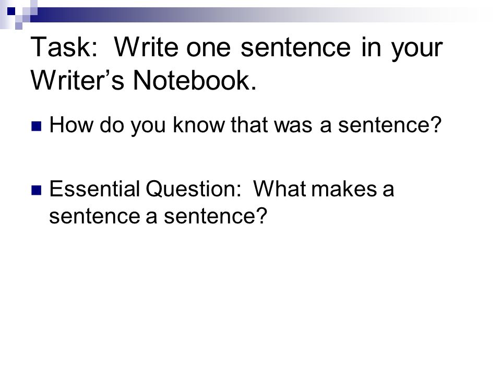Click "Writer's" in the slide title
This screenshot has height=375, width=501.
pos(77,80)
